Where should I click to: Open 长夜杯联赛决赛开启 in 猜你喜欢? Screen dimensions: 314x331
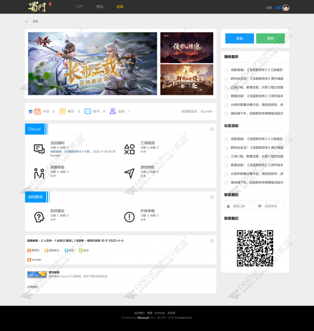257,105
